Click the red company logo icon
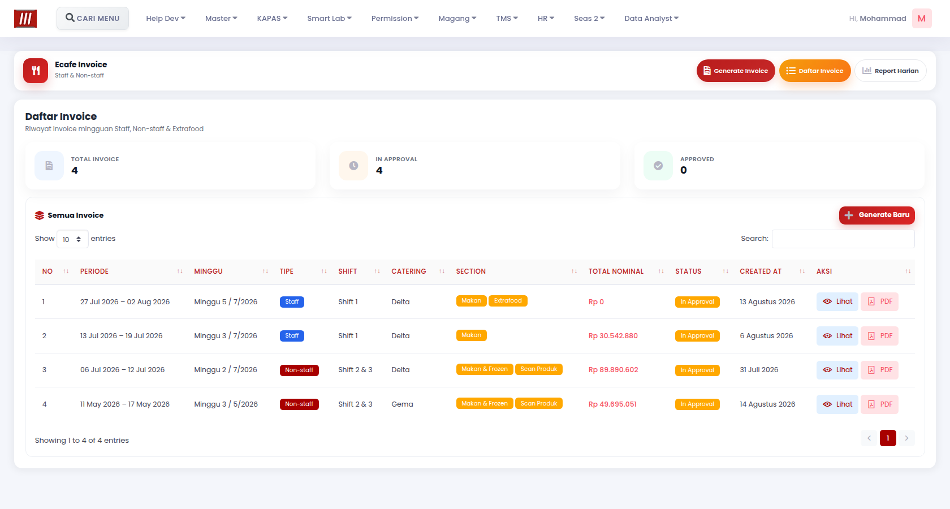 coord(25,19)
